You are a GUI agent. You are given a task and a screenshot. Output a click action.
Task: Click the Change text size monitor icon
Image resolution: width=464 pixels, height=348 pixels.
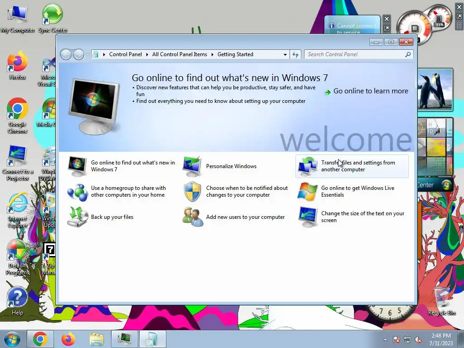click(308, 217)
